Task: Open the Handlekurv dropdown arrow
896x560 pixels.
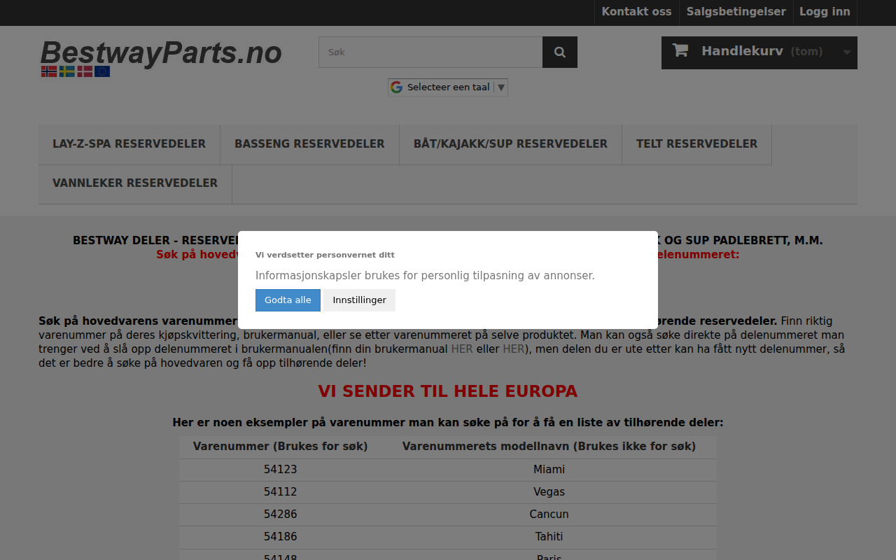Action: 847,52
